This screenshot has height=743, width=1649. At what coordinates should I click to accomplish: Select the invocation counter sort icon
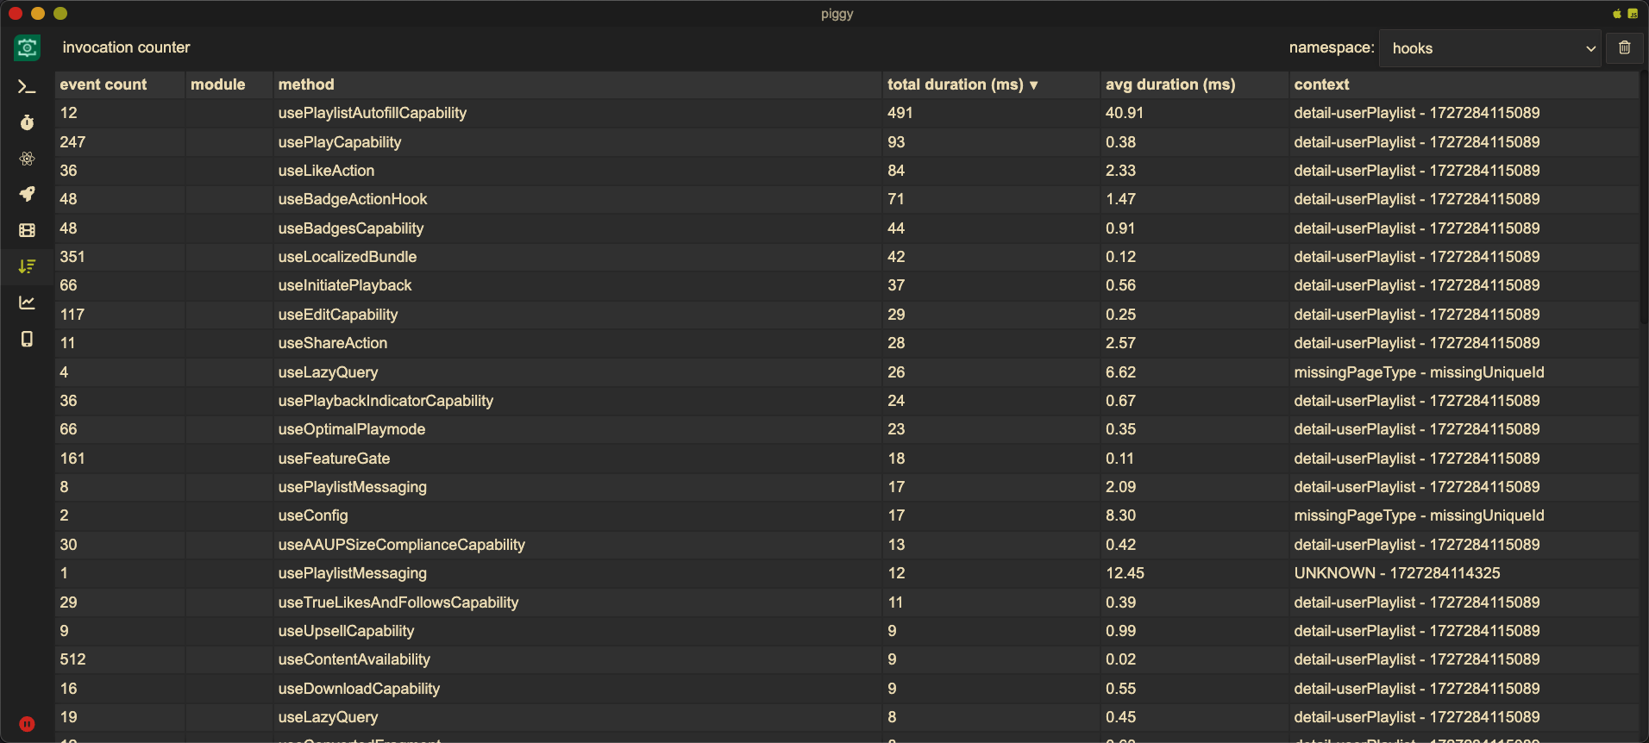pyautogui.click(x=27, y=266)
